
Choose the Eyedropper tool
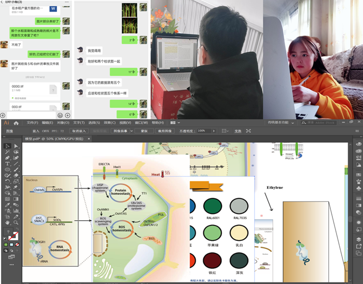pyautogui.click(x=7, y=205)
